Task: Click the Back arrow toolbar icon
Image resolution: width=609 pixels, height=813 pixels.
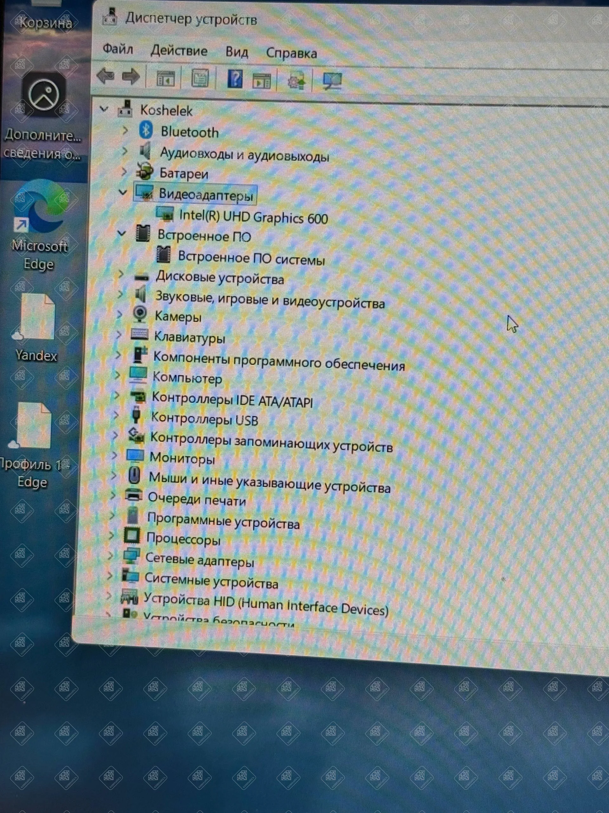Action: pyautogui.click(x=105, y=77)
